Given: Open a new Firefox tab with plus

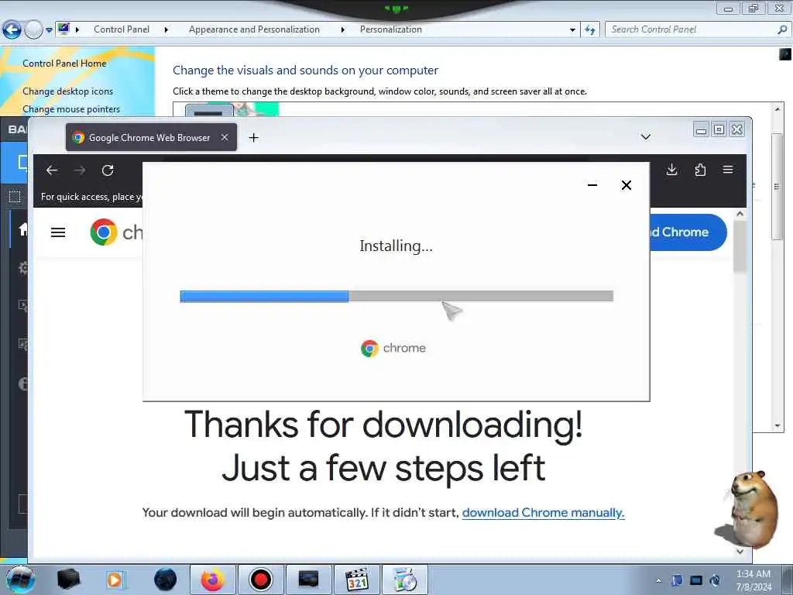Looking at the screenshot, I should point(253,138).
